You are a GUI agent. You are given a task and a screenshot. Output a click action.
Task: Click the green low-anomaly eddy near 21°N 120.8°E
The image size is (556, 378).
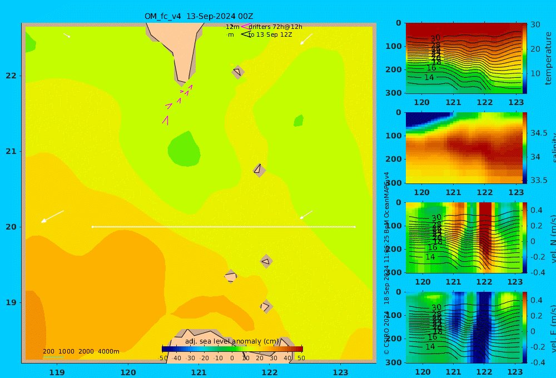[184, 149]
